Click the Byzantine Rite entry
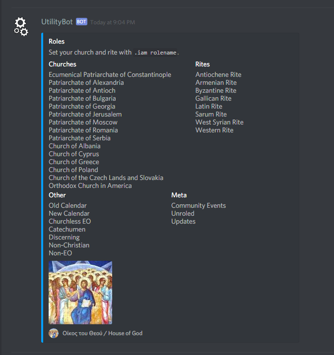The height and width of the screenshot is (355, 334). pyautogui.click(x=216, y=91)
